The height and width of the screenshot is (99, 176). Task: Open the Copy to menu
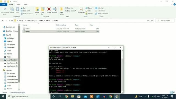click(x=42, y=11)
